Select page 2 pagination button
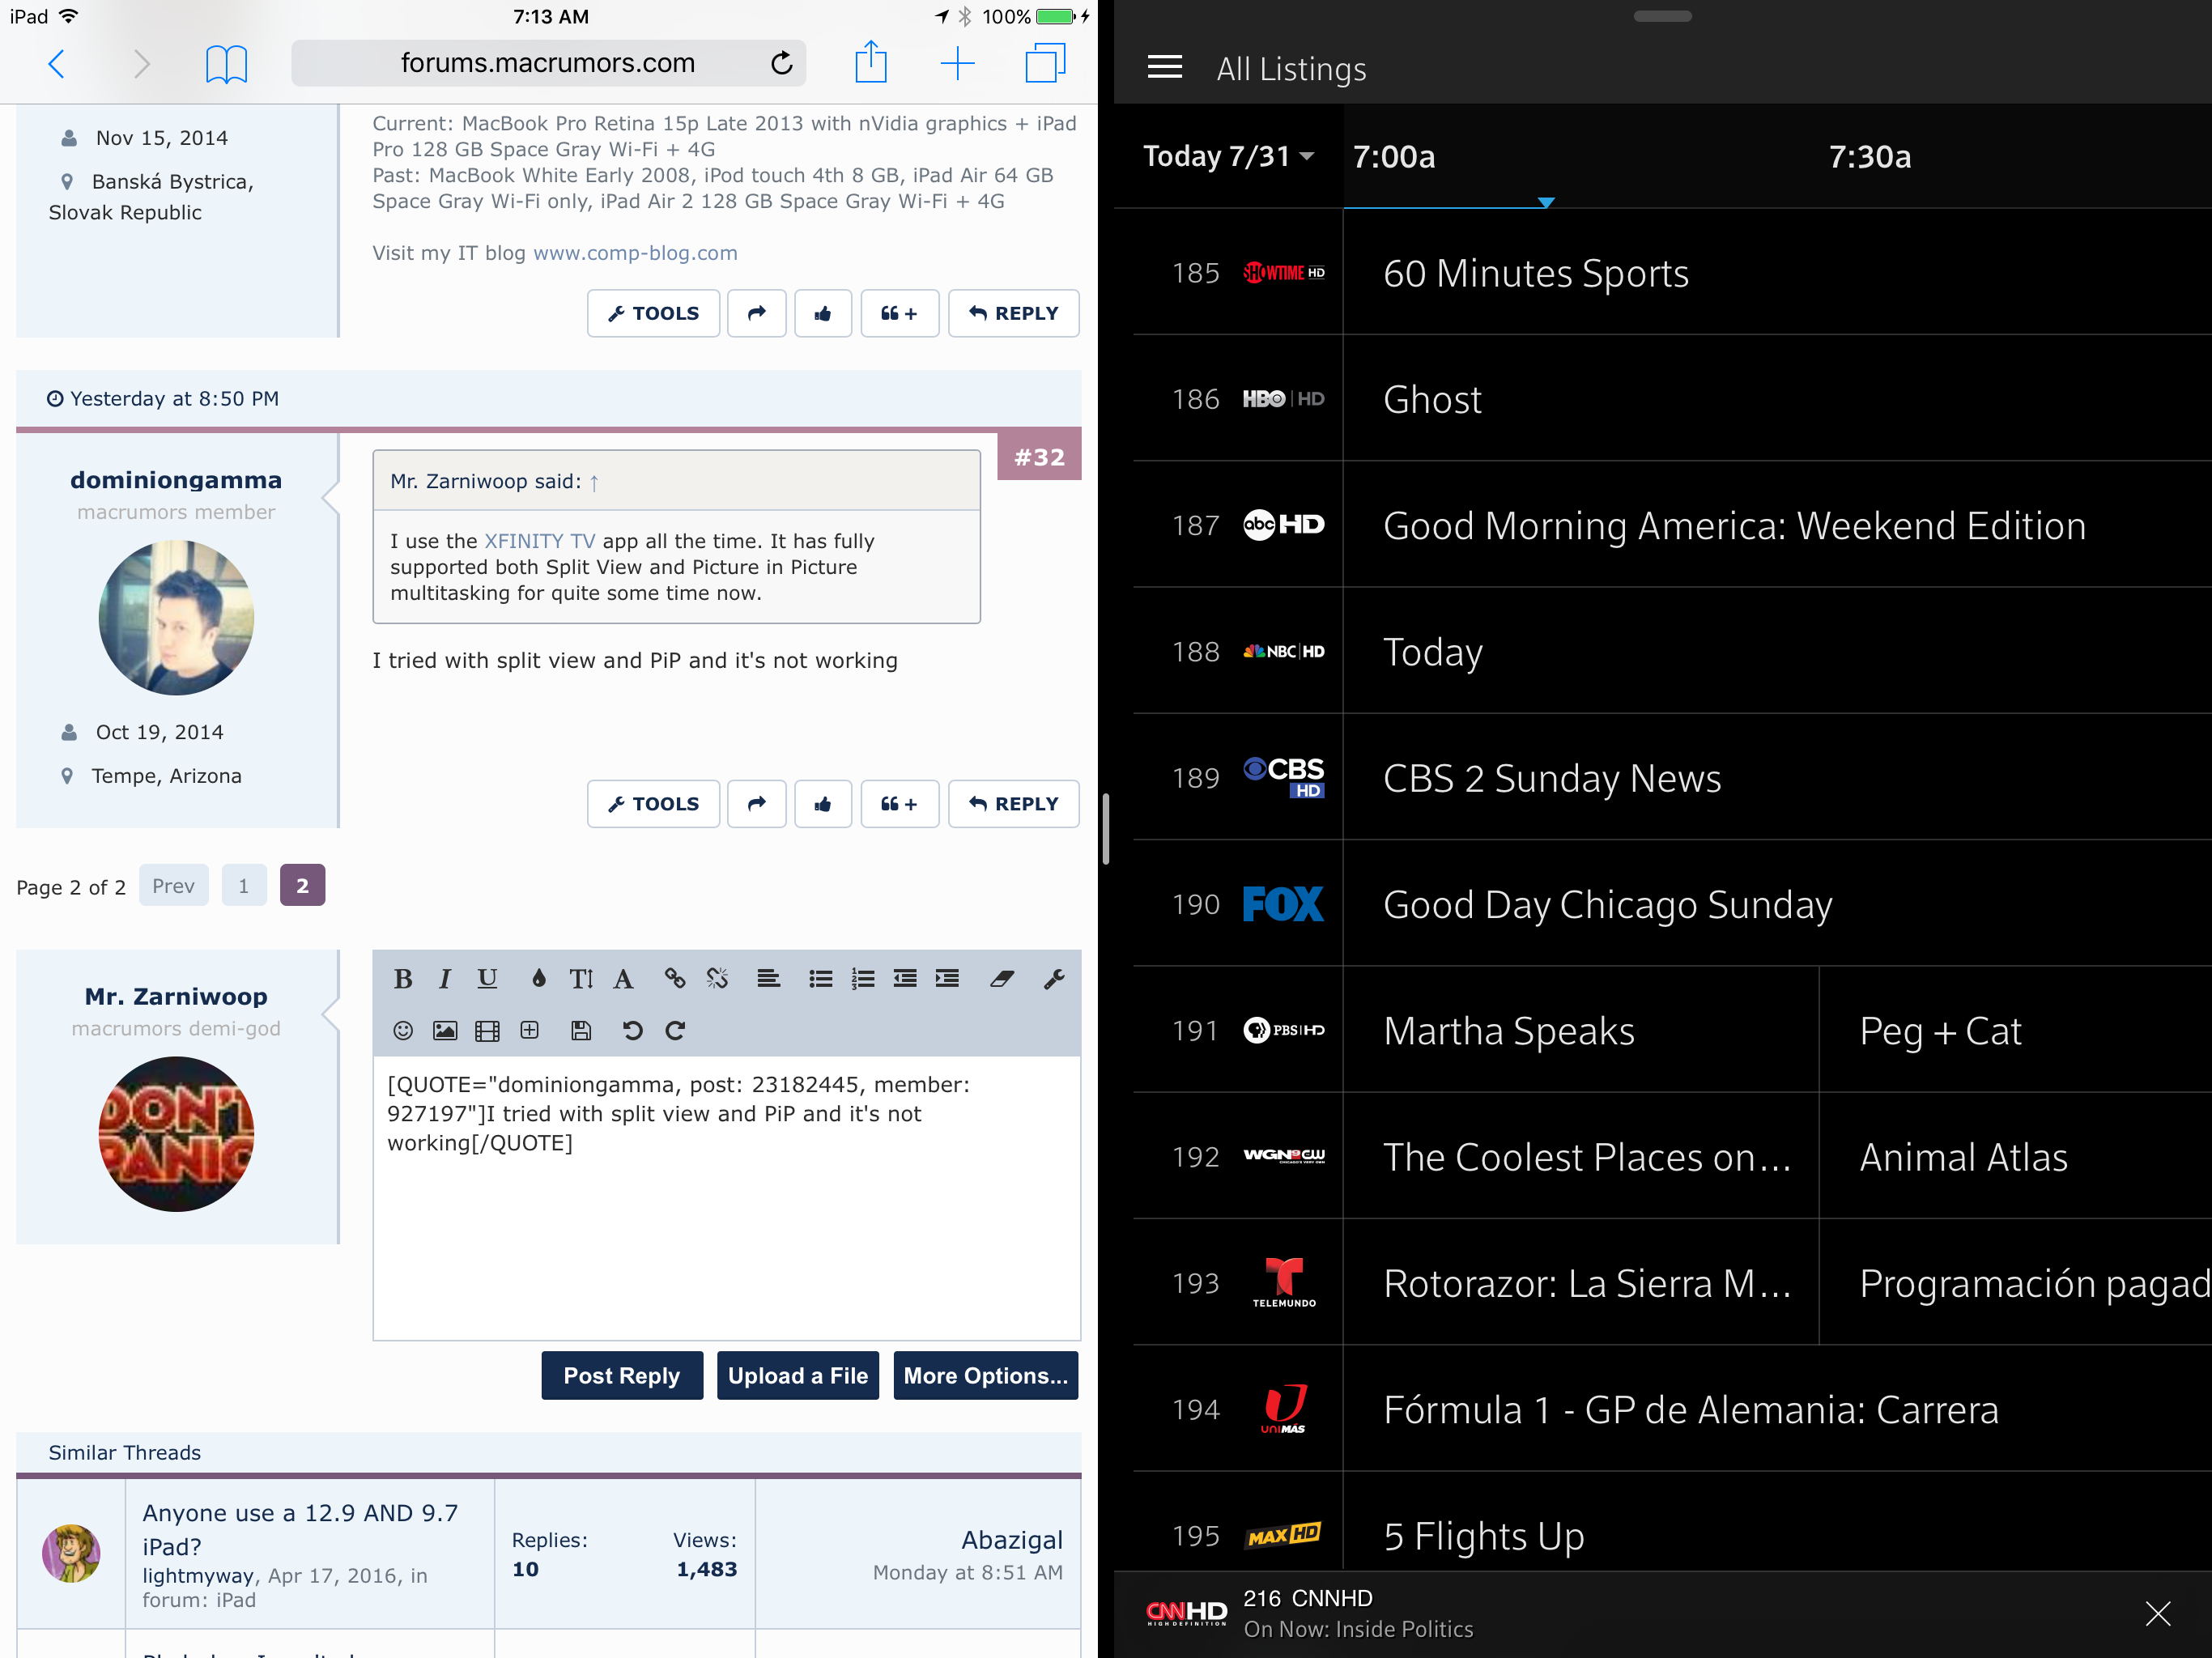The image size is (2212, 1658). [302, 885]
